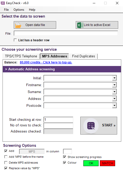Click the folder icon on Open data file

coord(18,25)
